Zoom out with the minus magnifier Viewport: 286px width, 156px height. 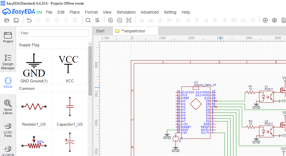(120, 20)
